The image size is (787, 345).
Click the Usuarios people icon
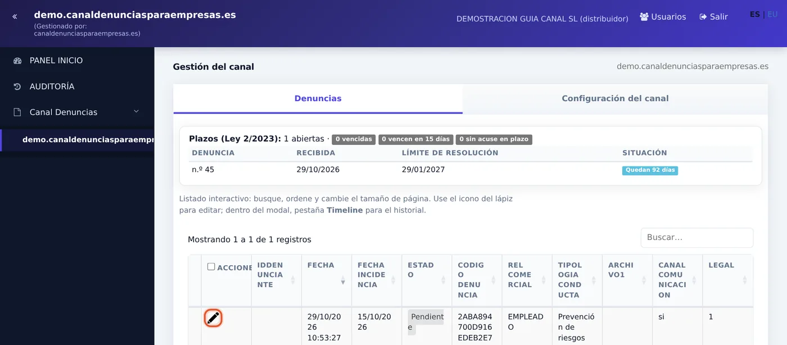[x=644, y=17]
